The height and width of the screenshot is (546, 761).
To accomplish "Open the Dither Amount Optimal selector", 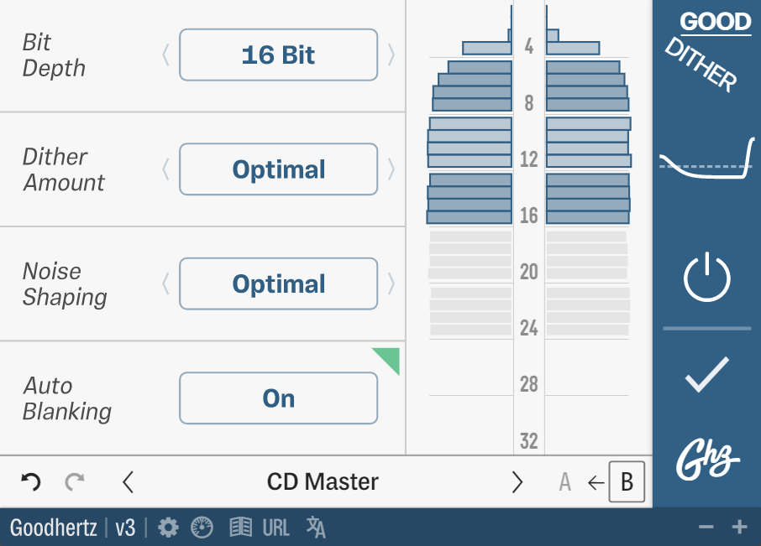I will pos(279,169).
